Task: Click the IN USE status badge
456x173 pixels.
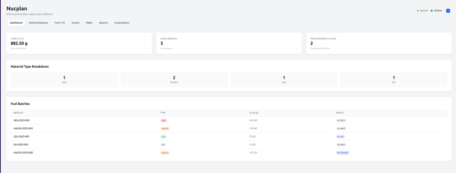Action: coord(340,136)
